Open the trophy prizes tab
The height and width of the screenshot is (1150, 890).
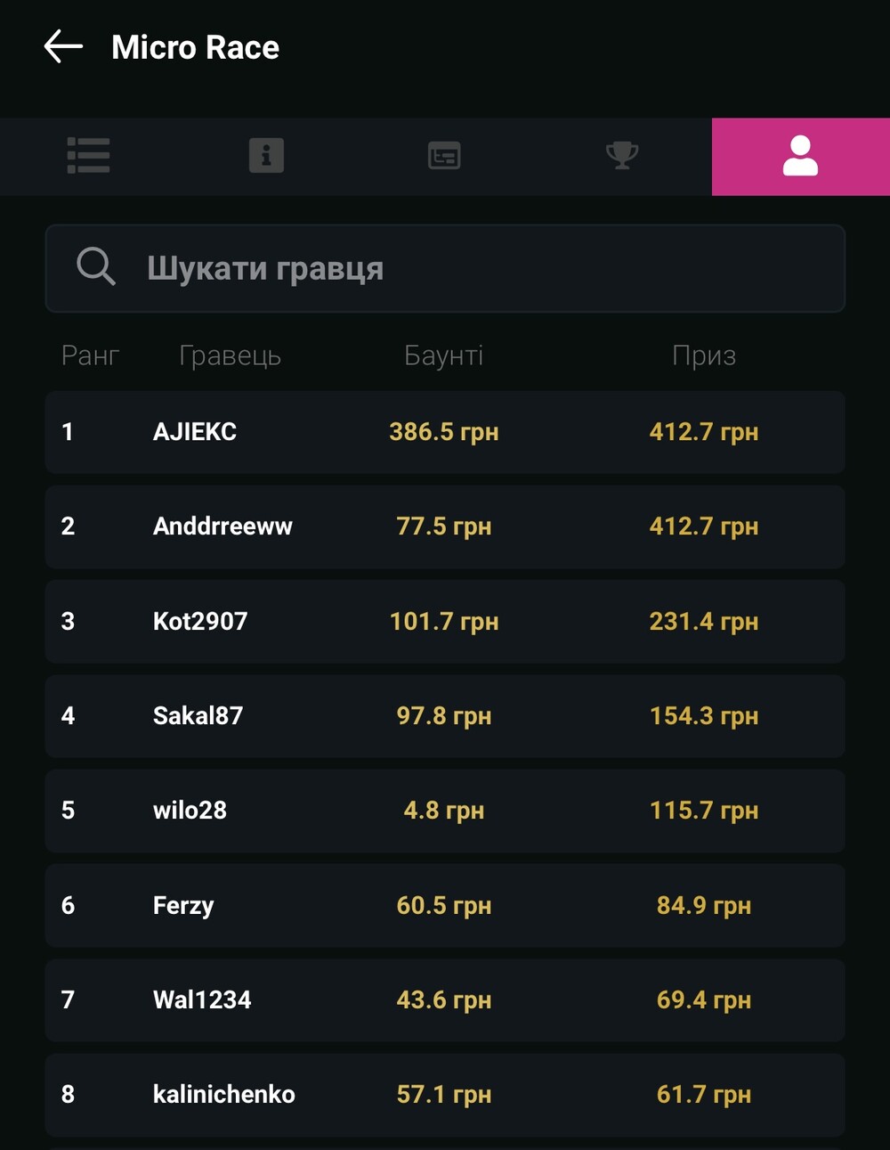click(x=622, y=156)
